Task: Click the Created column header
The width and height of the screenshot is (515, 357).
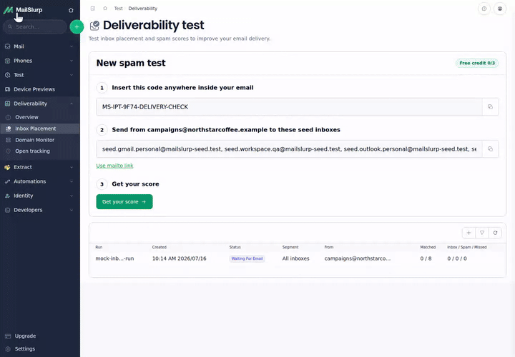Action: 160,247
